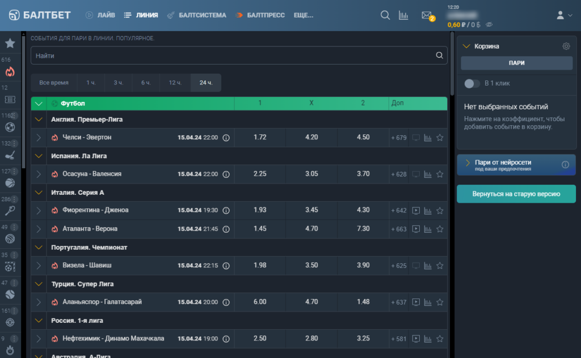Favorite the Аталанта - Верона match
Viewport: 581px width, 358px height.
[x=440, y=229]
